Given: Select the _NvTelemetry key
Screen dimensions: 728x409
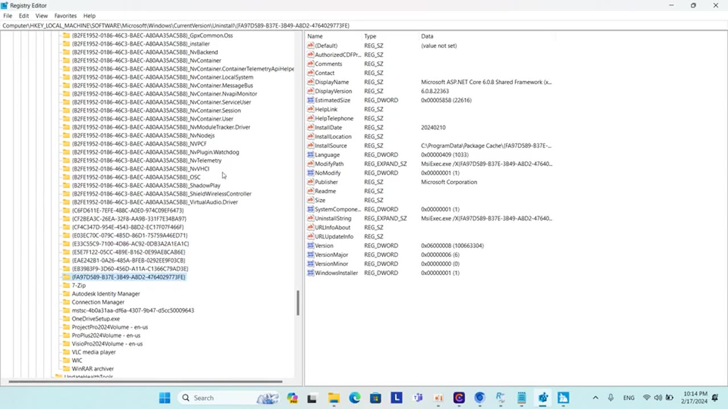Looking at the screenshot, I should [147, 160].
